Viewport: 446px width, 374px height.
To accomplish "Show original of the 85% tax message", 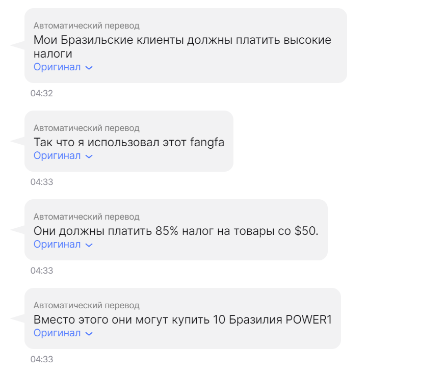I will pos(57,245).
